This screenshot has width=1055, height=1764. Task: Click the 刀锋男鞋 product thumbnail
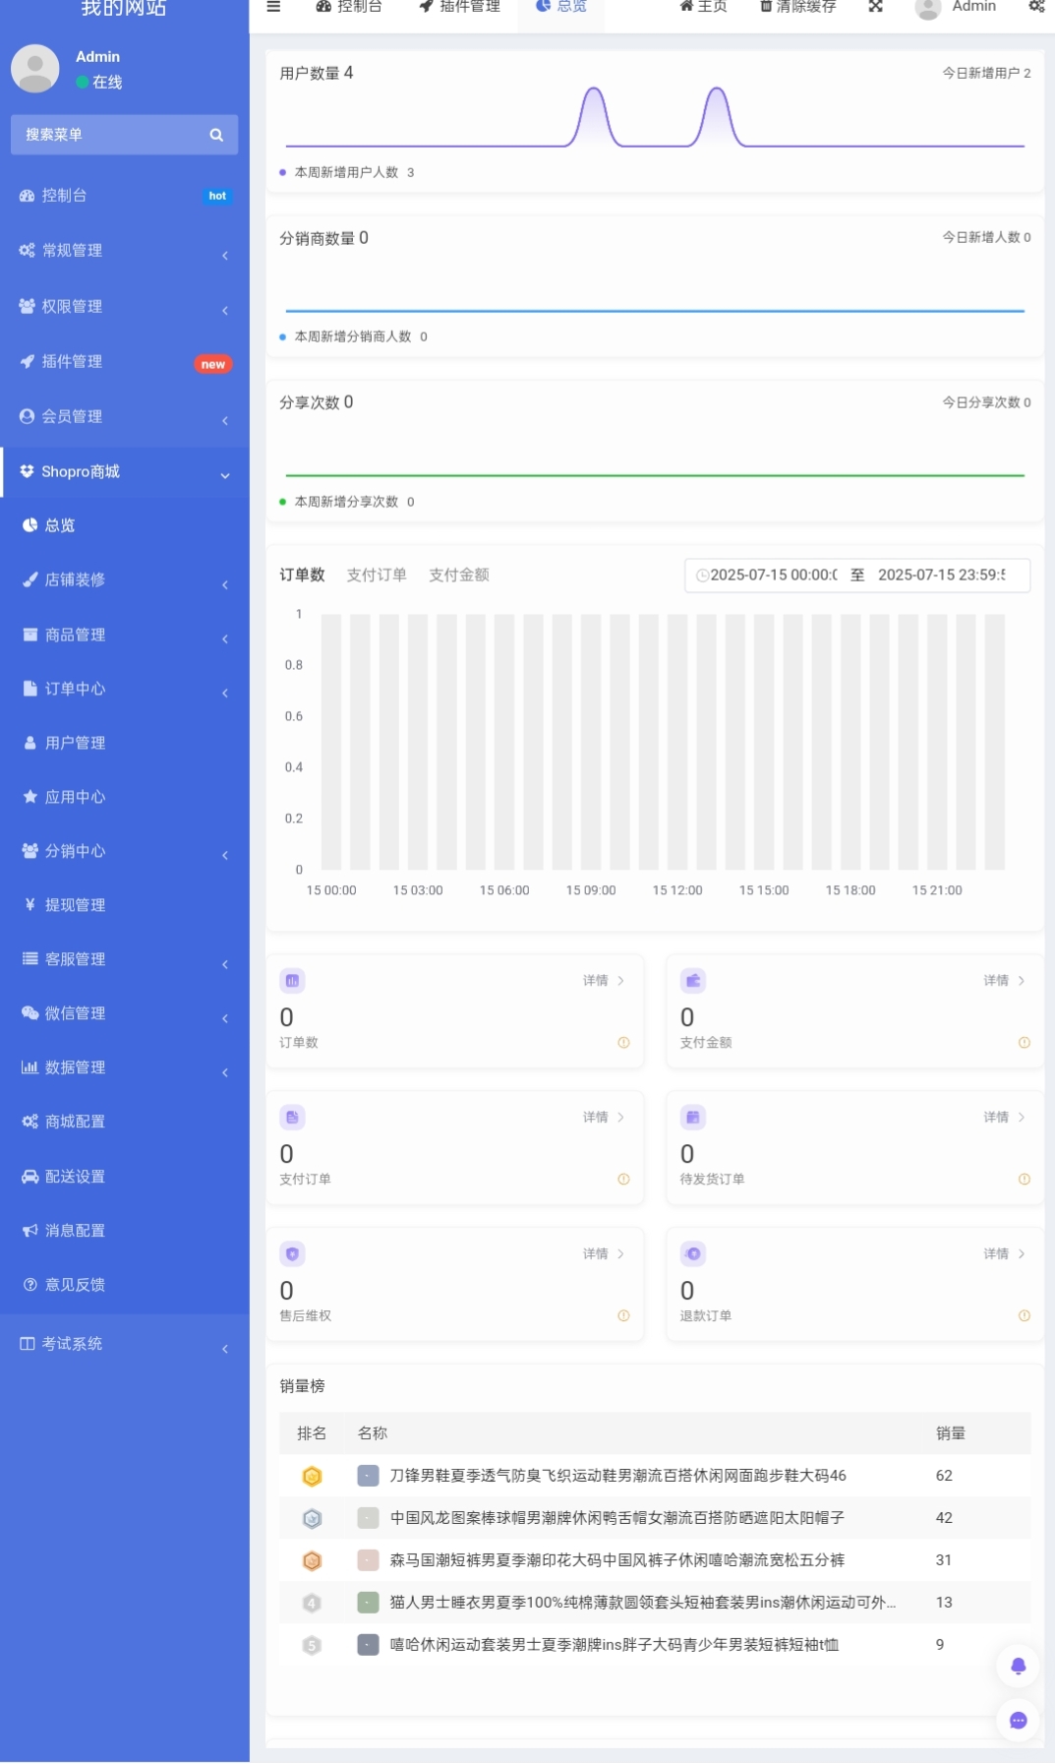click(368, 1476)
